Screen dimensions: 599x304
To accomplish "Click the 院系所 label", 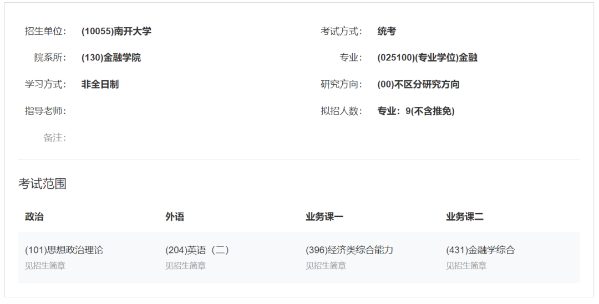I will (50, 58).
